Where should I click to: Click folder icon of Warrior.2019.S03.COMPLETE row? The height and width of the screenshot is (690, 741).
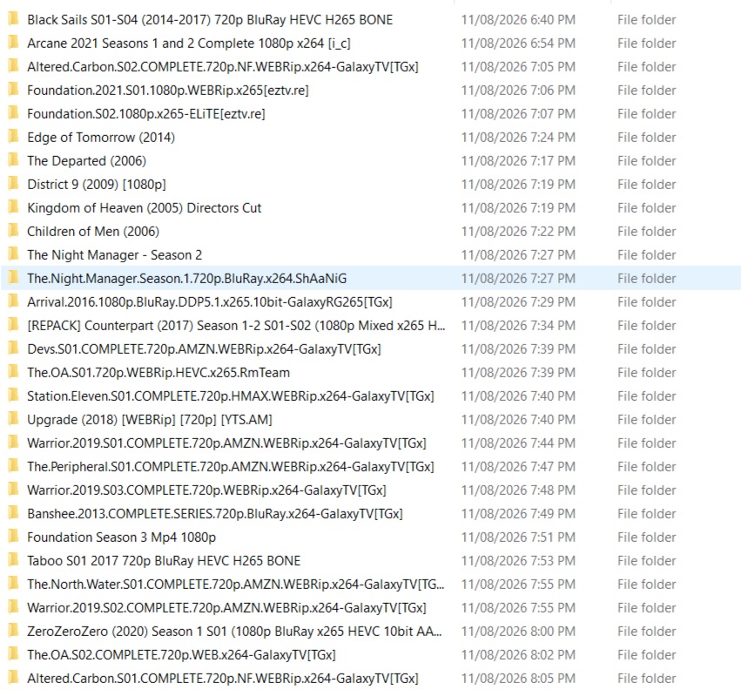click(x=13, y=490)
